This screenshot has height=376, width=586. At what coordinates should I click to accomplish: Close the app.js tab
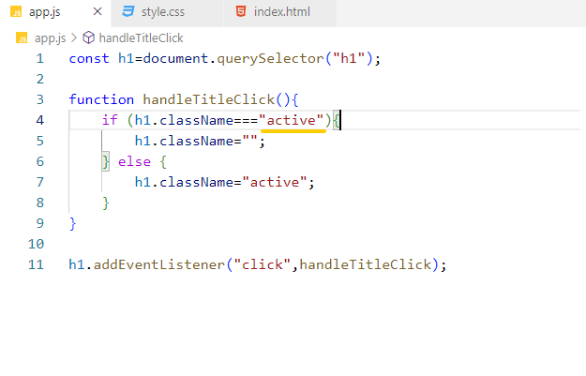[x=98, y=11]
